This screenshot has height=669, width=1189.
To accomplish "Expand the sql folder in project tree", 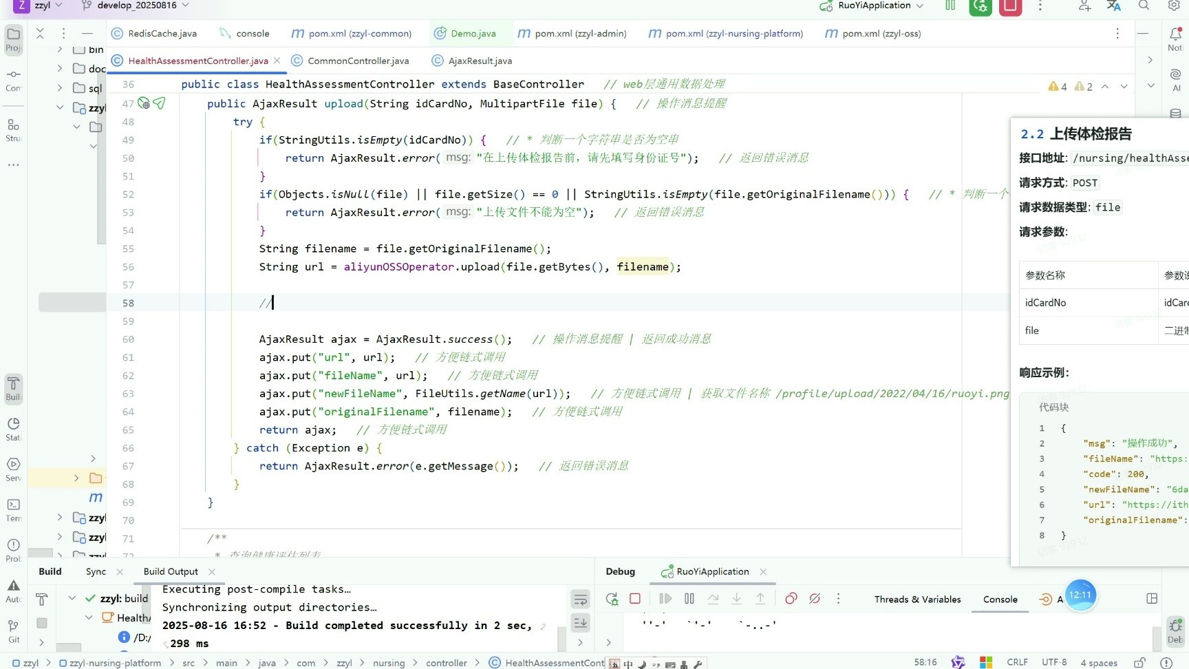I will pyautogui.click(x=60, y=88).
